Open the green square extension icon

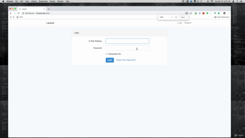[196, 13]
